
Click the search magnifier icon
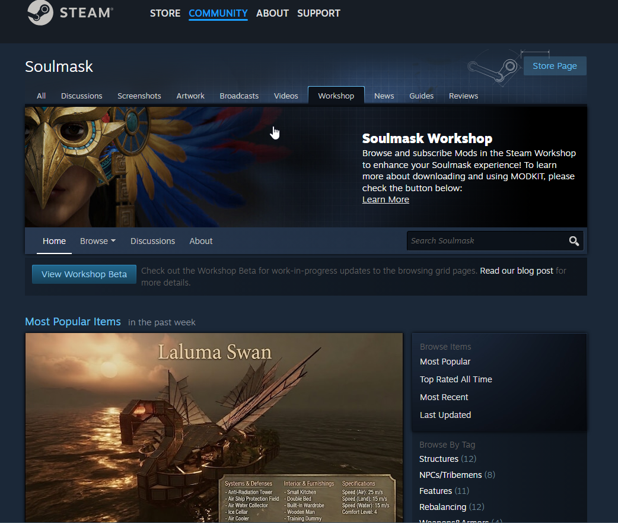(574, 241)
